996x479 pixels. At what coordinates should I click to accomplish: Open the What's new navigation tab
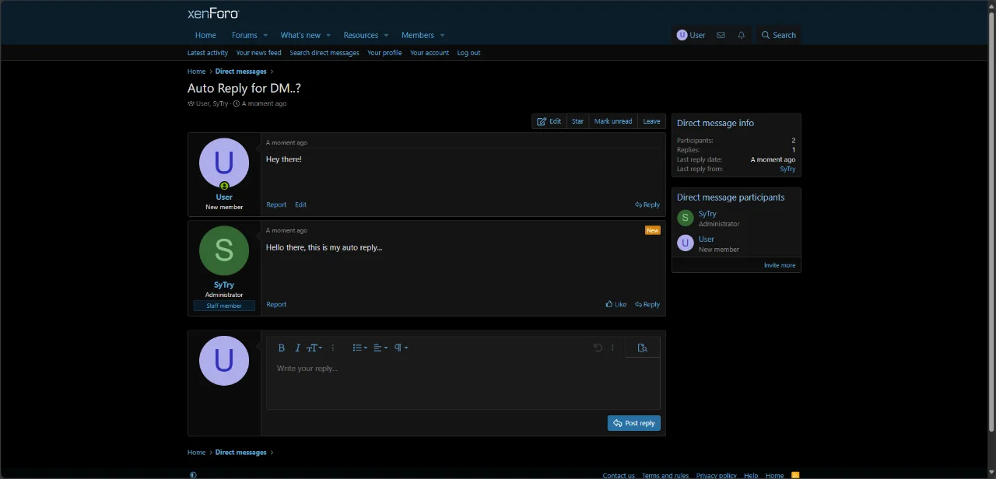pos(300,35)
